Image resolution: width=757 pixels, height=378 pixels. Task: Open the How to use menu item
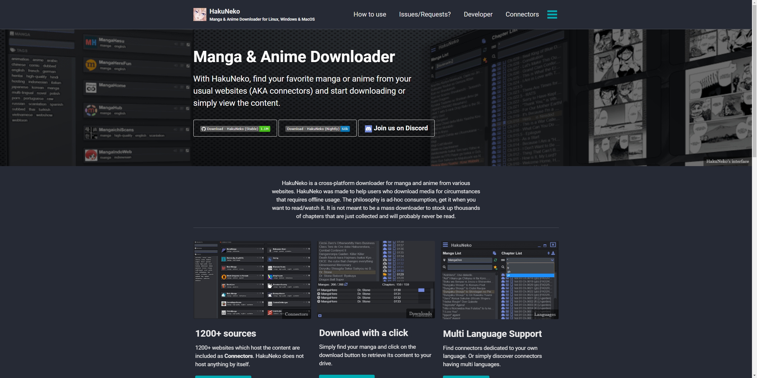click(369, 14)
